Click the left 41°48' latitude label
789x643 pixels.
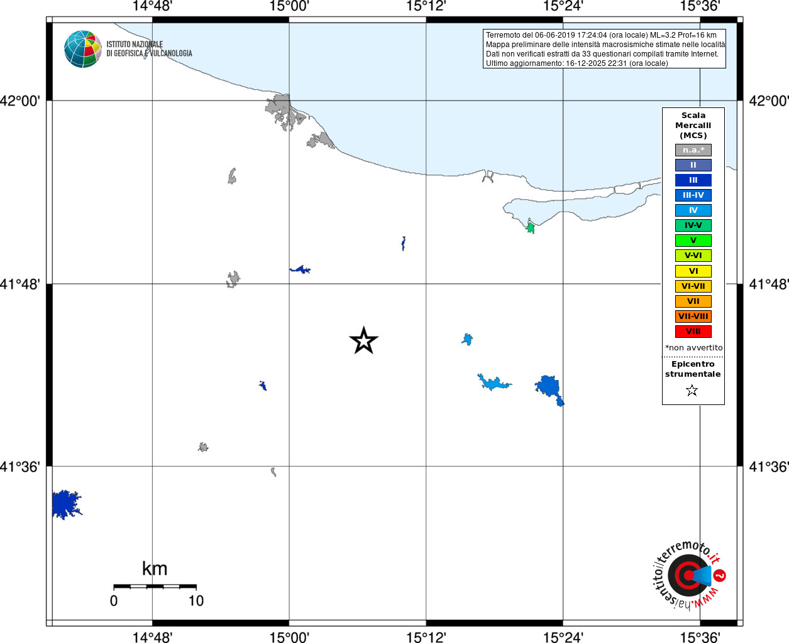pyautogui.click(x=20, y=284)
